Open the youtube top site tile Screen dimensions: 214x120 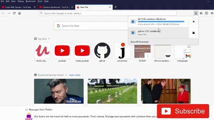(x=62, y=51)
